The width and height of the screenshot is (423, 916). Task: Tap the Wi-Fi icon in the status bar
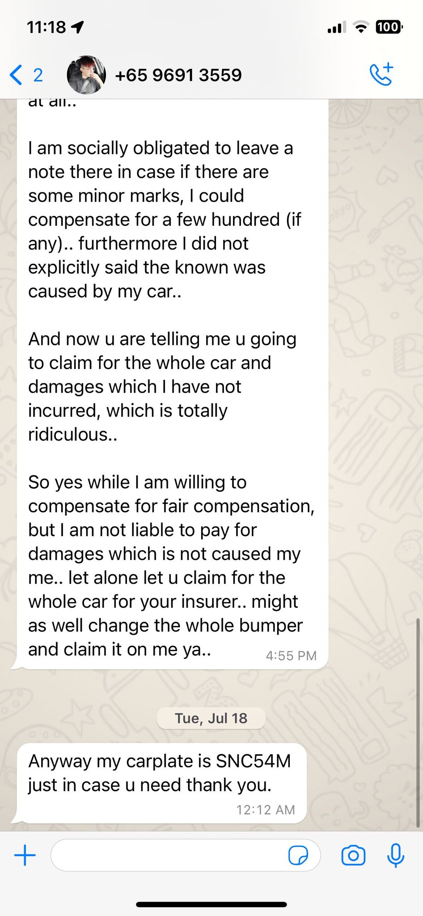click(360, 28)
